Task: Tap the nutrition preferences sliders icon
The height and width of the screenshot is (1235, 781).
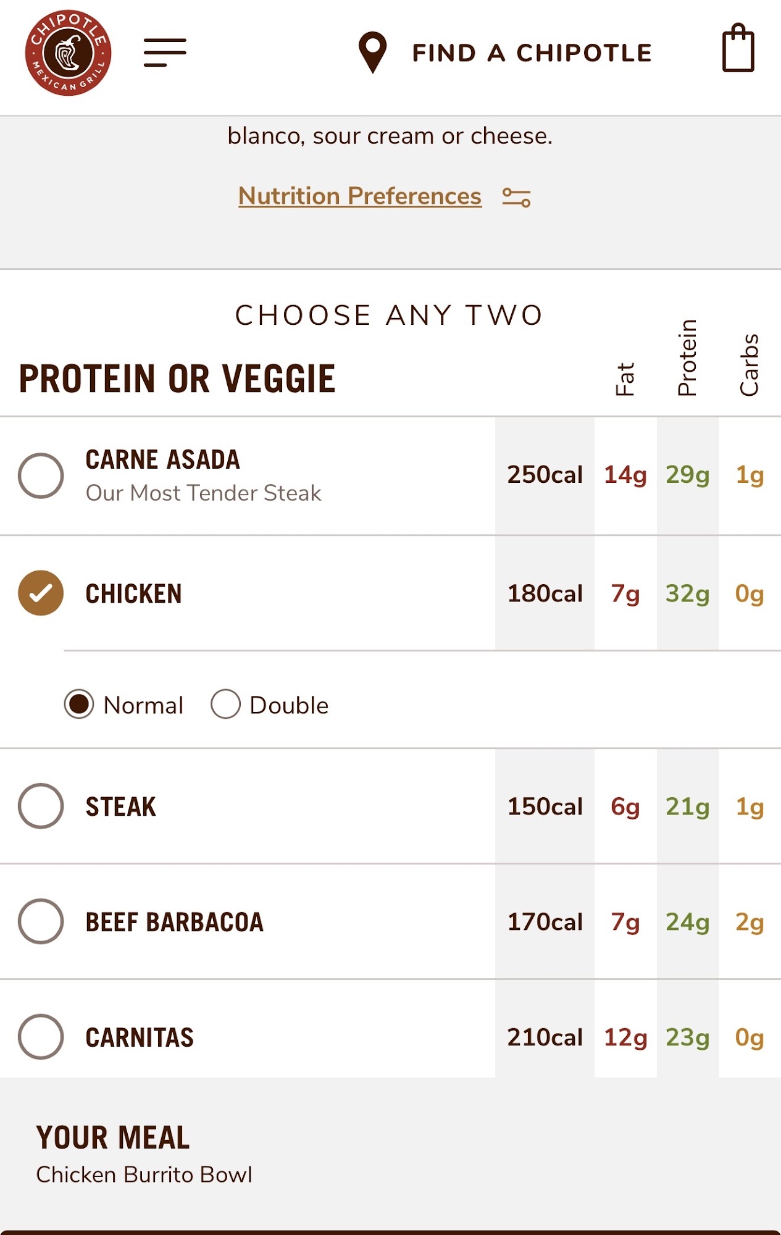Action: click(516, 198)
